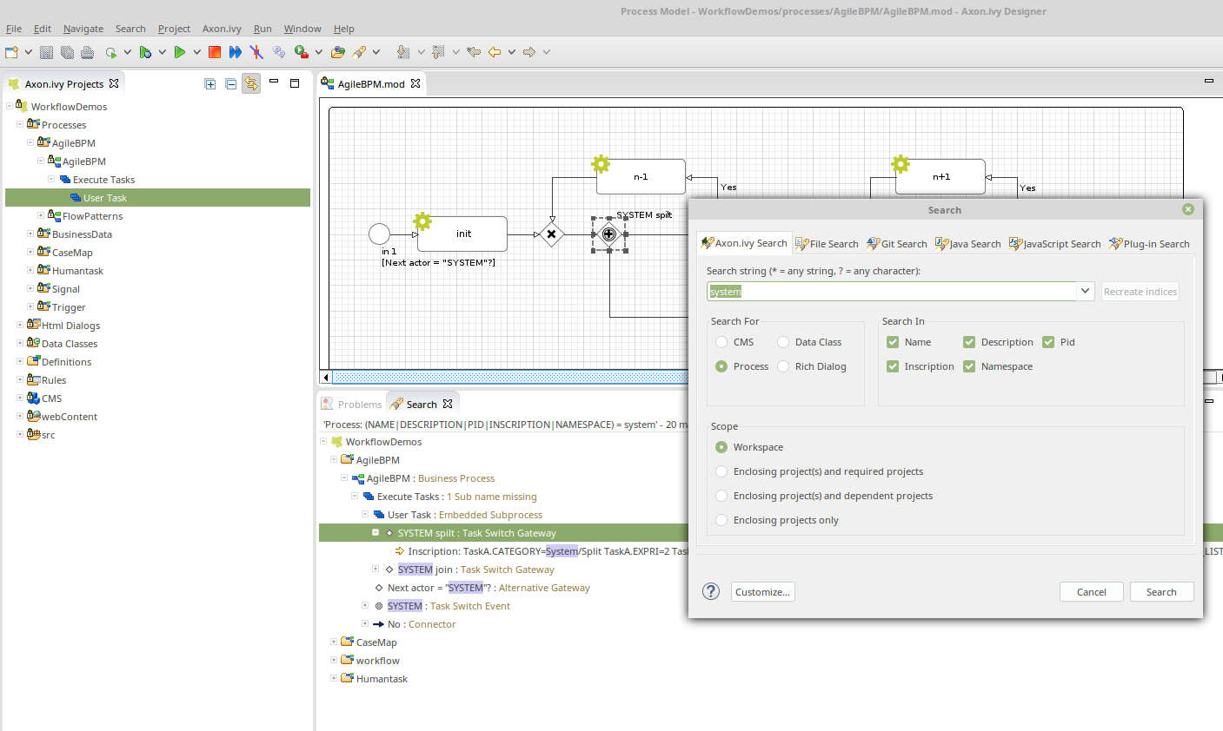Select the Process radio button
1223x731 pixels.
721,366
